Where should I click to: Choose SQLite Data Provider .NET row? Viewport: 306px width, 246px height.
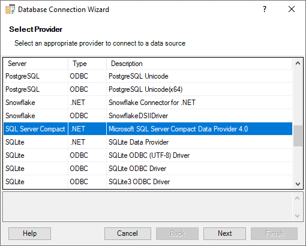click(148, 142)
